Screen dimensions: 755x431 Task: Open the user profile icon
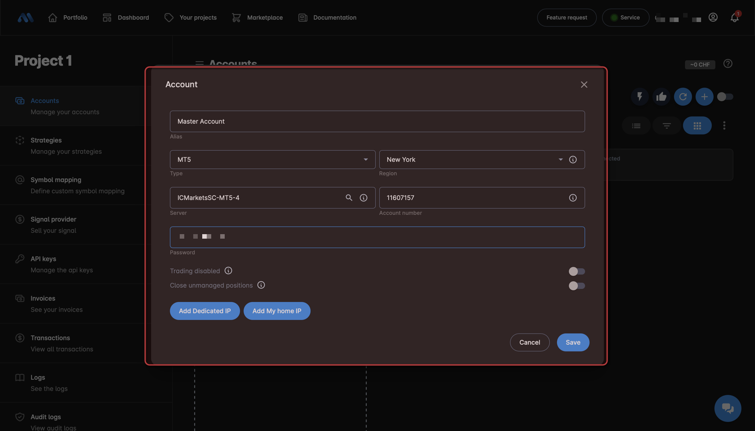click(713, 18)
